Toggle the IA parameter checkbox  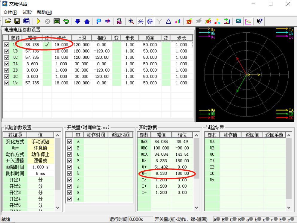click(x=7, y=64)
